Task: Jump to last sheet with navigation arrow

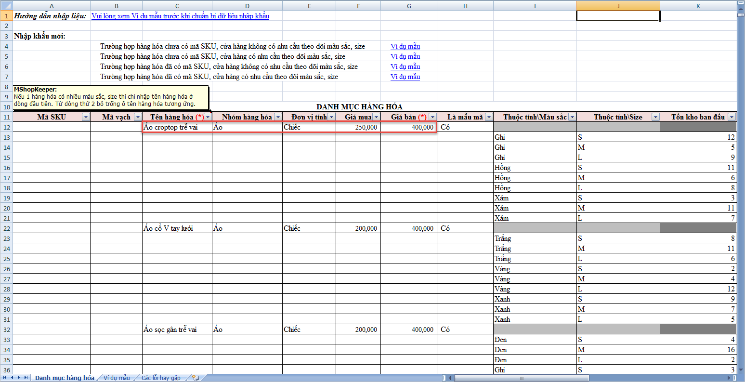Action: point(26,378)
